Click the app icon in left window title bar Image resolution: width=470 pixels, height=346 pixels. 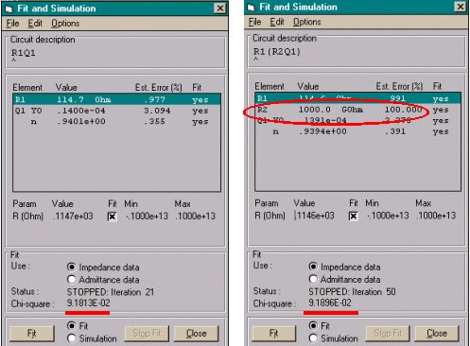tap(9, 9)
